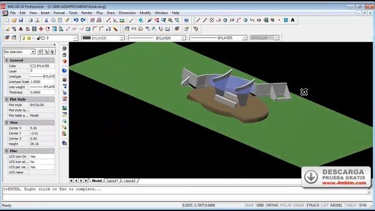The width and height of the screenshot is (375, 211).
Task: Collapse the Misc properties section
Action: coord(6,151)
